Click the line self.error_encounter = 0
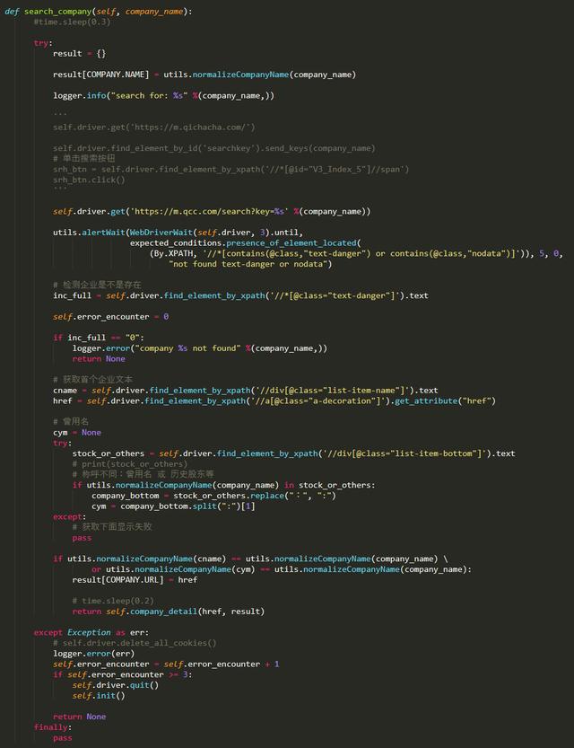This screenshot has height=748, width=574. tap(110, 317)
